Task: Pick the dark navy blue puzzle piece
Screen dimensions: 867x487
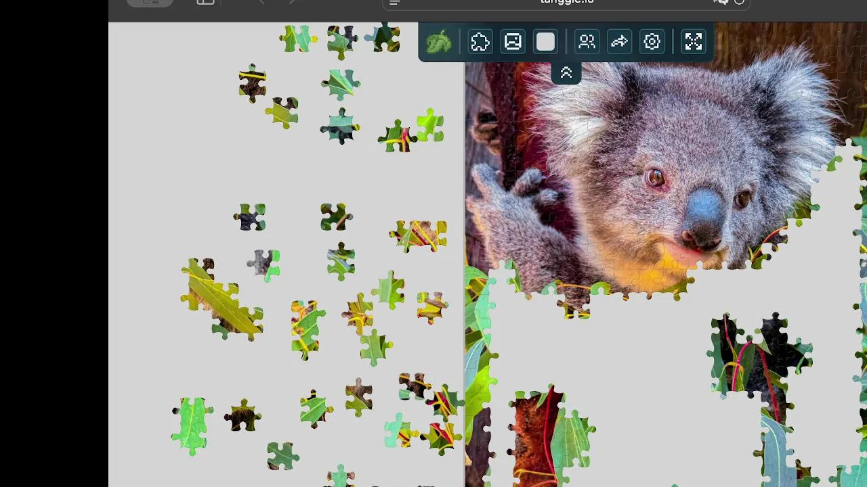Action: (250, 217)
